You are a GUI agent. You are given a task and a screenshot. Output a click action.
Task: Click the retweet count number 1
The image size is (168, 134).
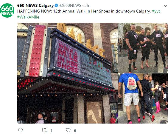tap(51, 130)
